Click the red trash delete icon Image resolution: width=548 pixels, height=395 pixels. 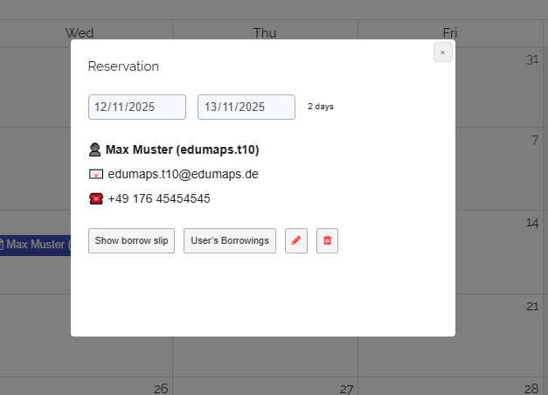click(x=327, y=240)
